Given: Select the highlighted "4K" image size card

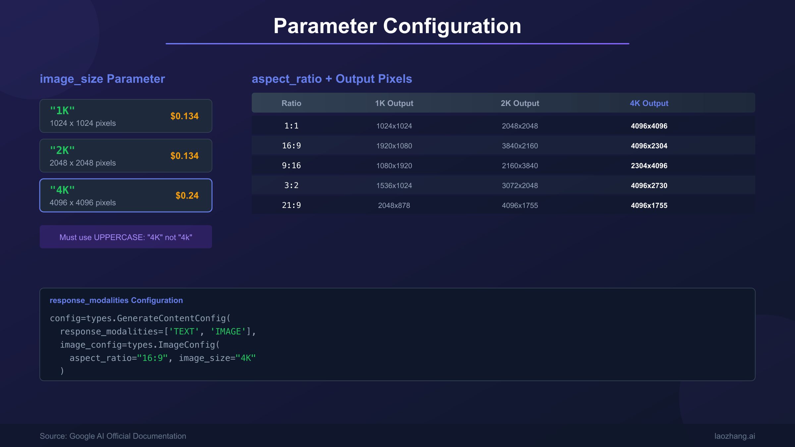Looking at the screenshot, I should point(126,195).
